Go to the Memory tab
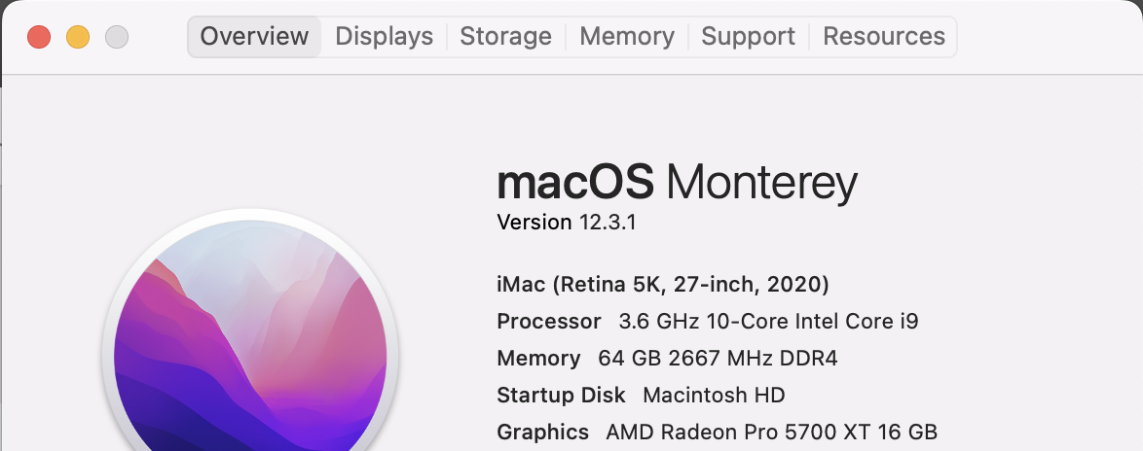1143x451 pixels. pos(626,37)
